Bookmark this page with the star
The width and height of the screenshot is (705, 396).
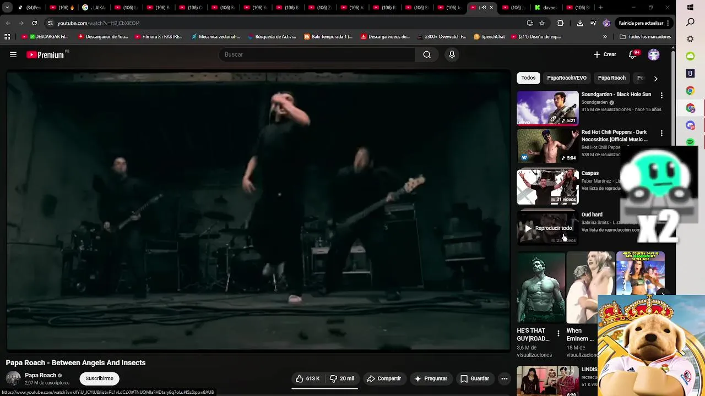tap(542, 23)
